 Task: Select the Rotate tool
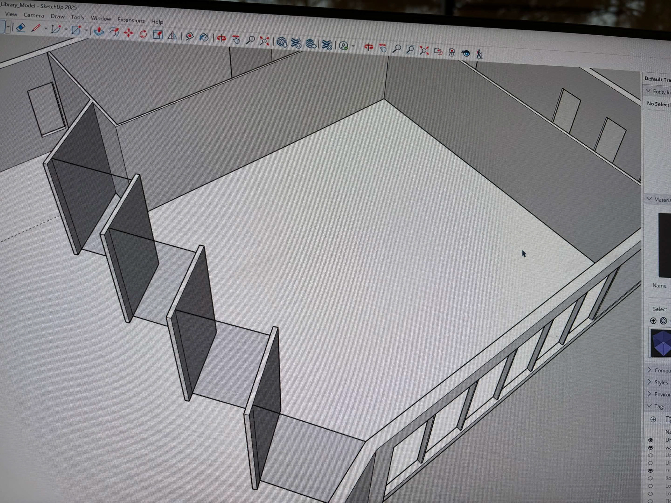pos(143,34)
